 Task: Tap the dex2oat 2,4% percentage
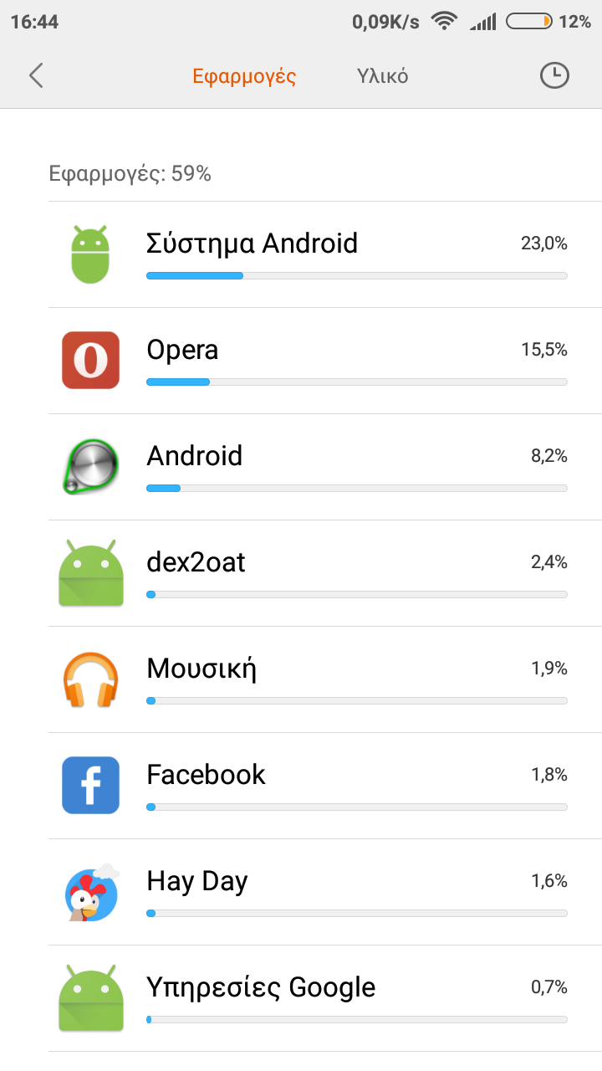548,562
